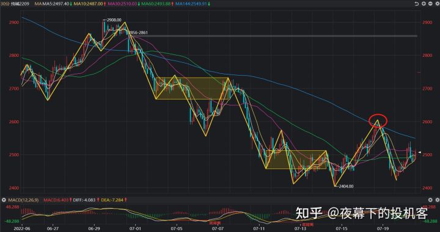This screenshot has height=232, width=440.
Task: Click the 2908.00 high price label
Action: tap(114, 20)
